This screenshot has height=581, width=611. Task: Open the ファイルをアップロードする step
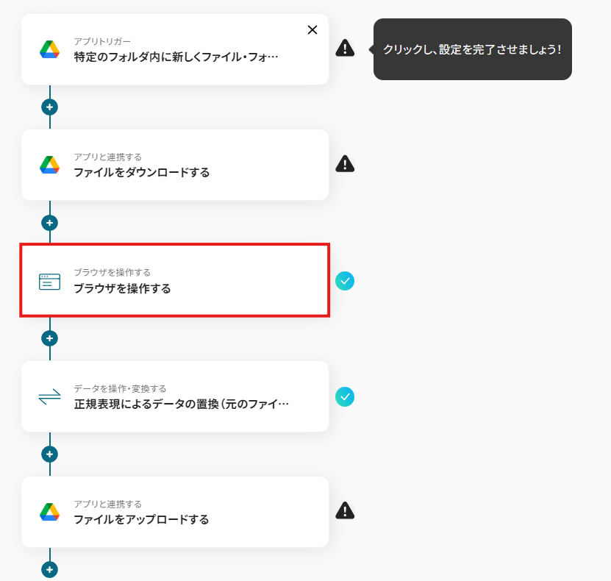(x=175, y=512)
